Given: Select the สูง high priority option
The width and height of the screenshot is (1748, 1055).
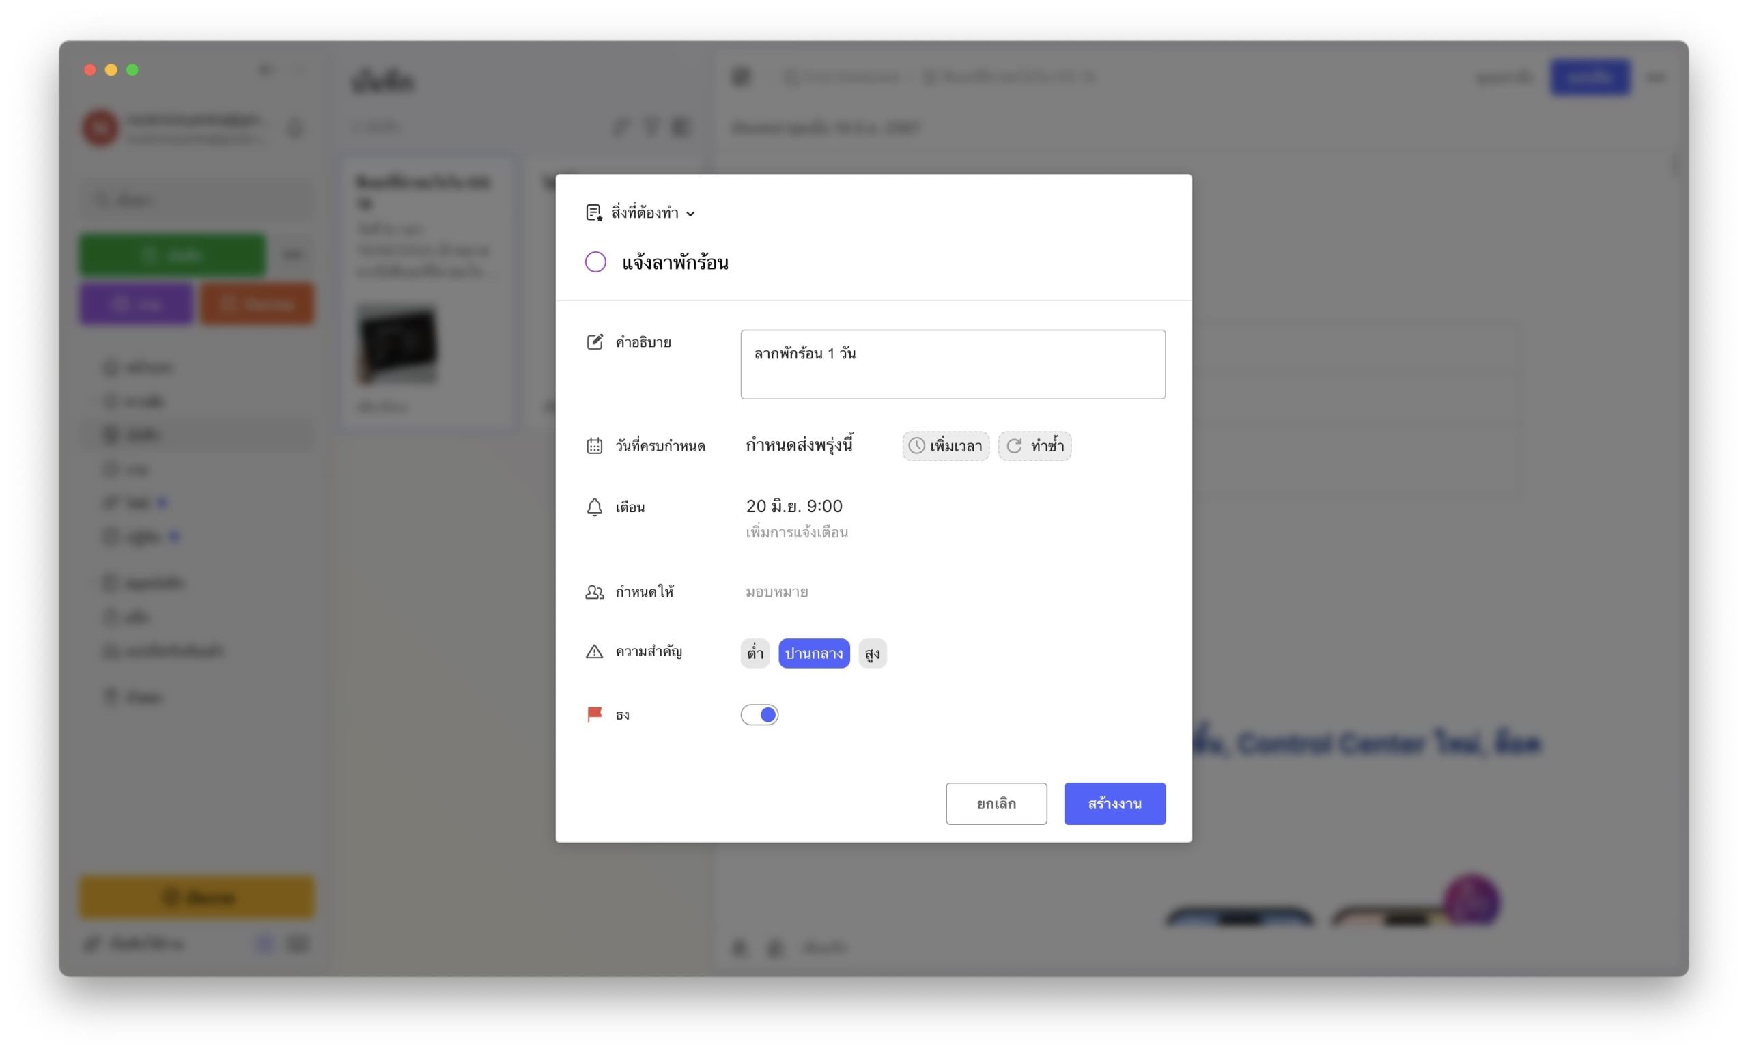Looking at the screenshot, I should (x=872, y=653).
